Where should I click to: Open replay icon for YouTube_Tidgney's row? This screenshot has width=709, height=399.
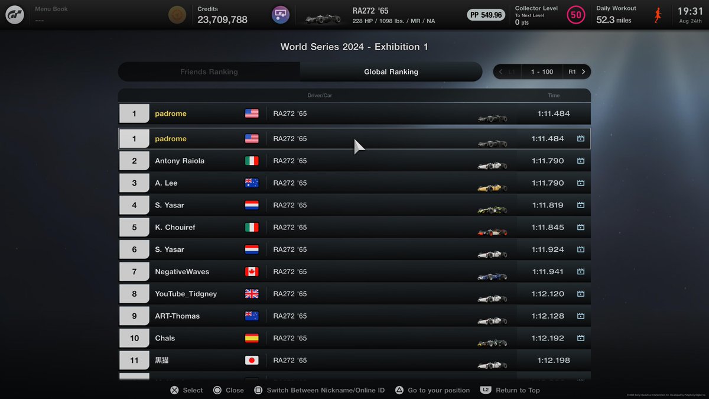(581, 294)
